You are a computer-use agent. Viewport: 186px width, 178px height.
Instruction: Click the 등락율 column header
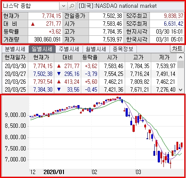[90, 58]
